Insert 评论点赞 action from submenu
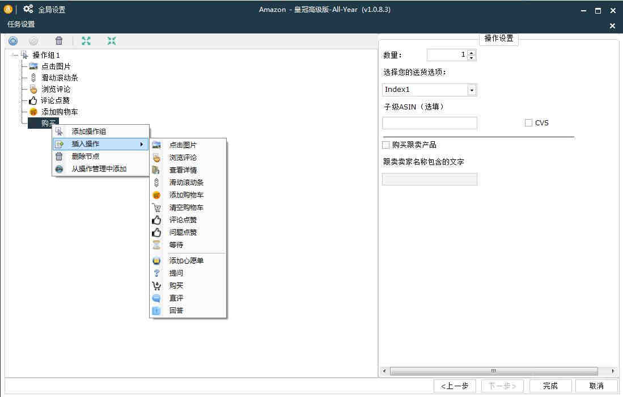 (x=188, y=219)
